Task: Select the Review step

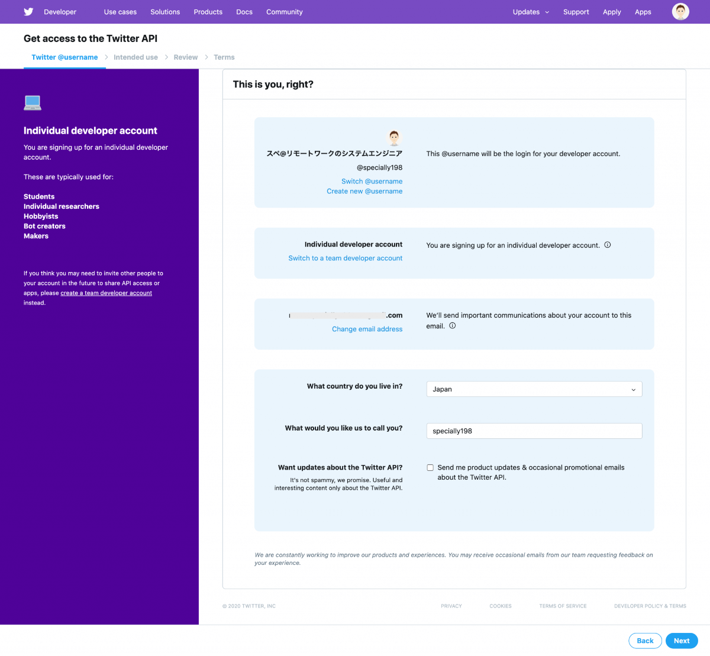Action: point(186,57)
